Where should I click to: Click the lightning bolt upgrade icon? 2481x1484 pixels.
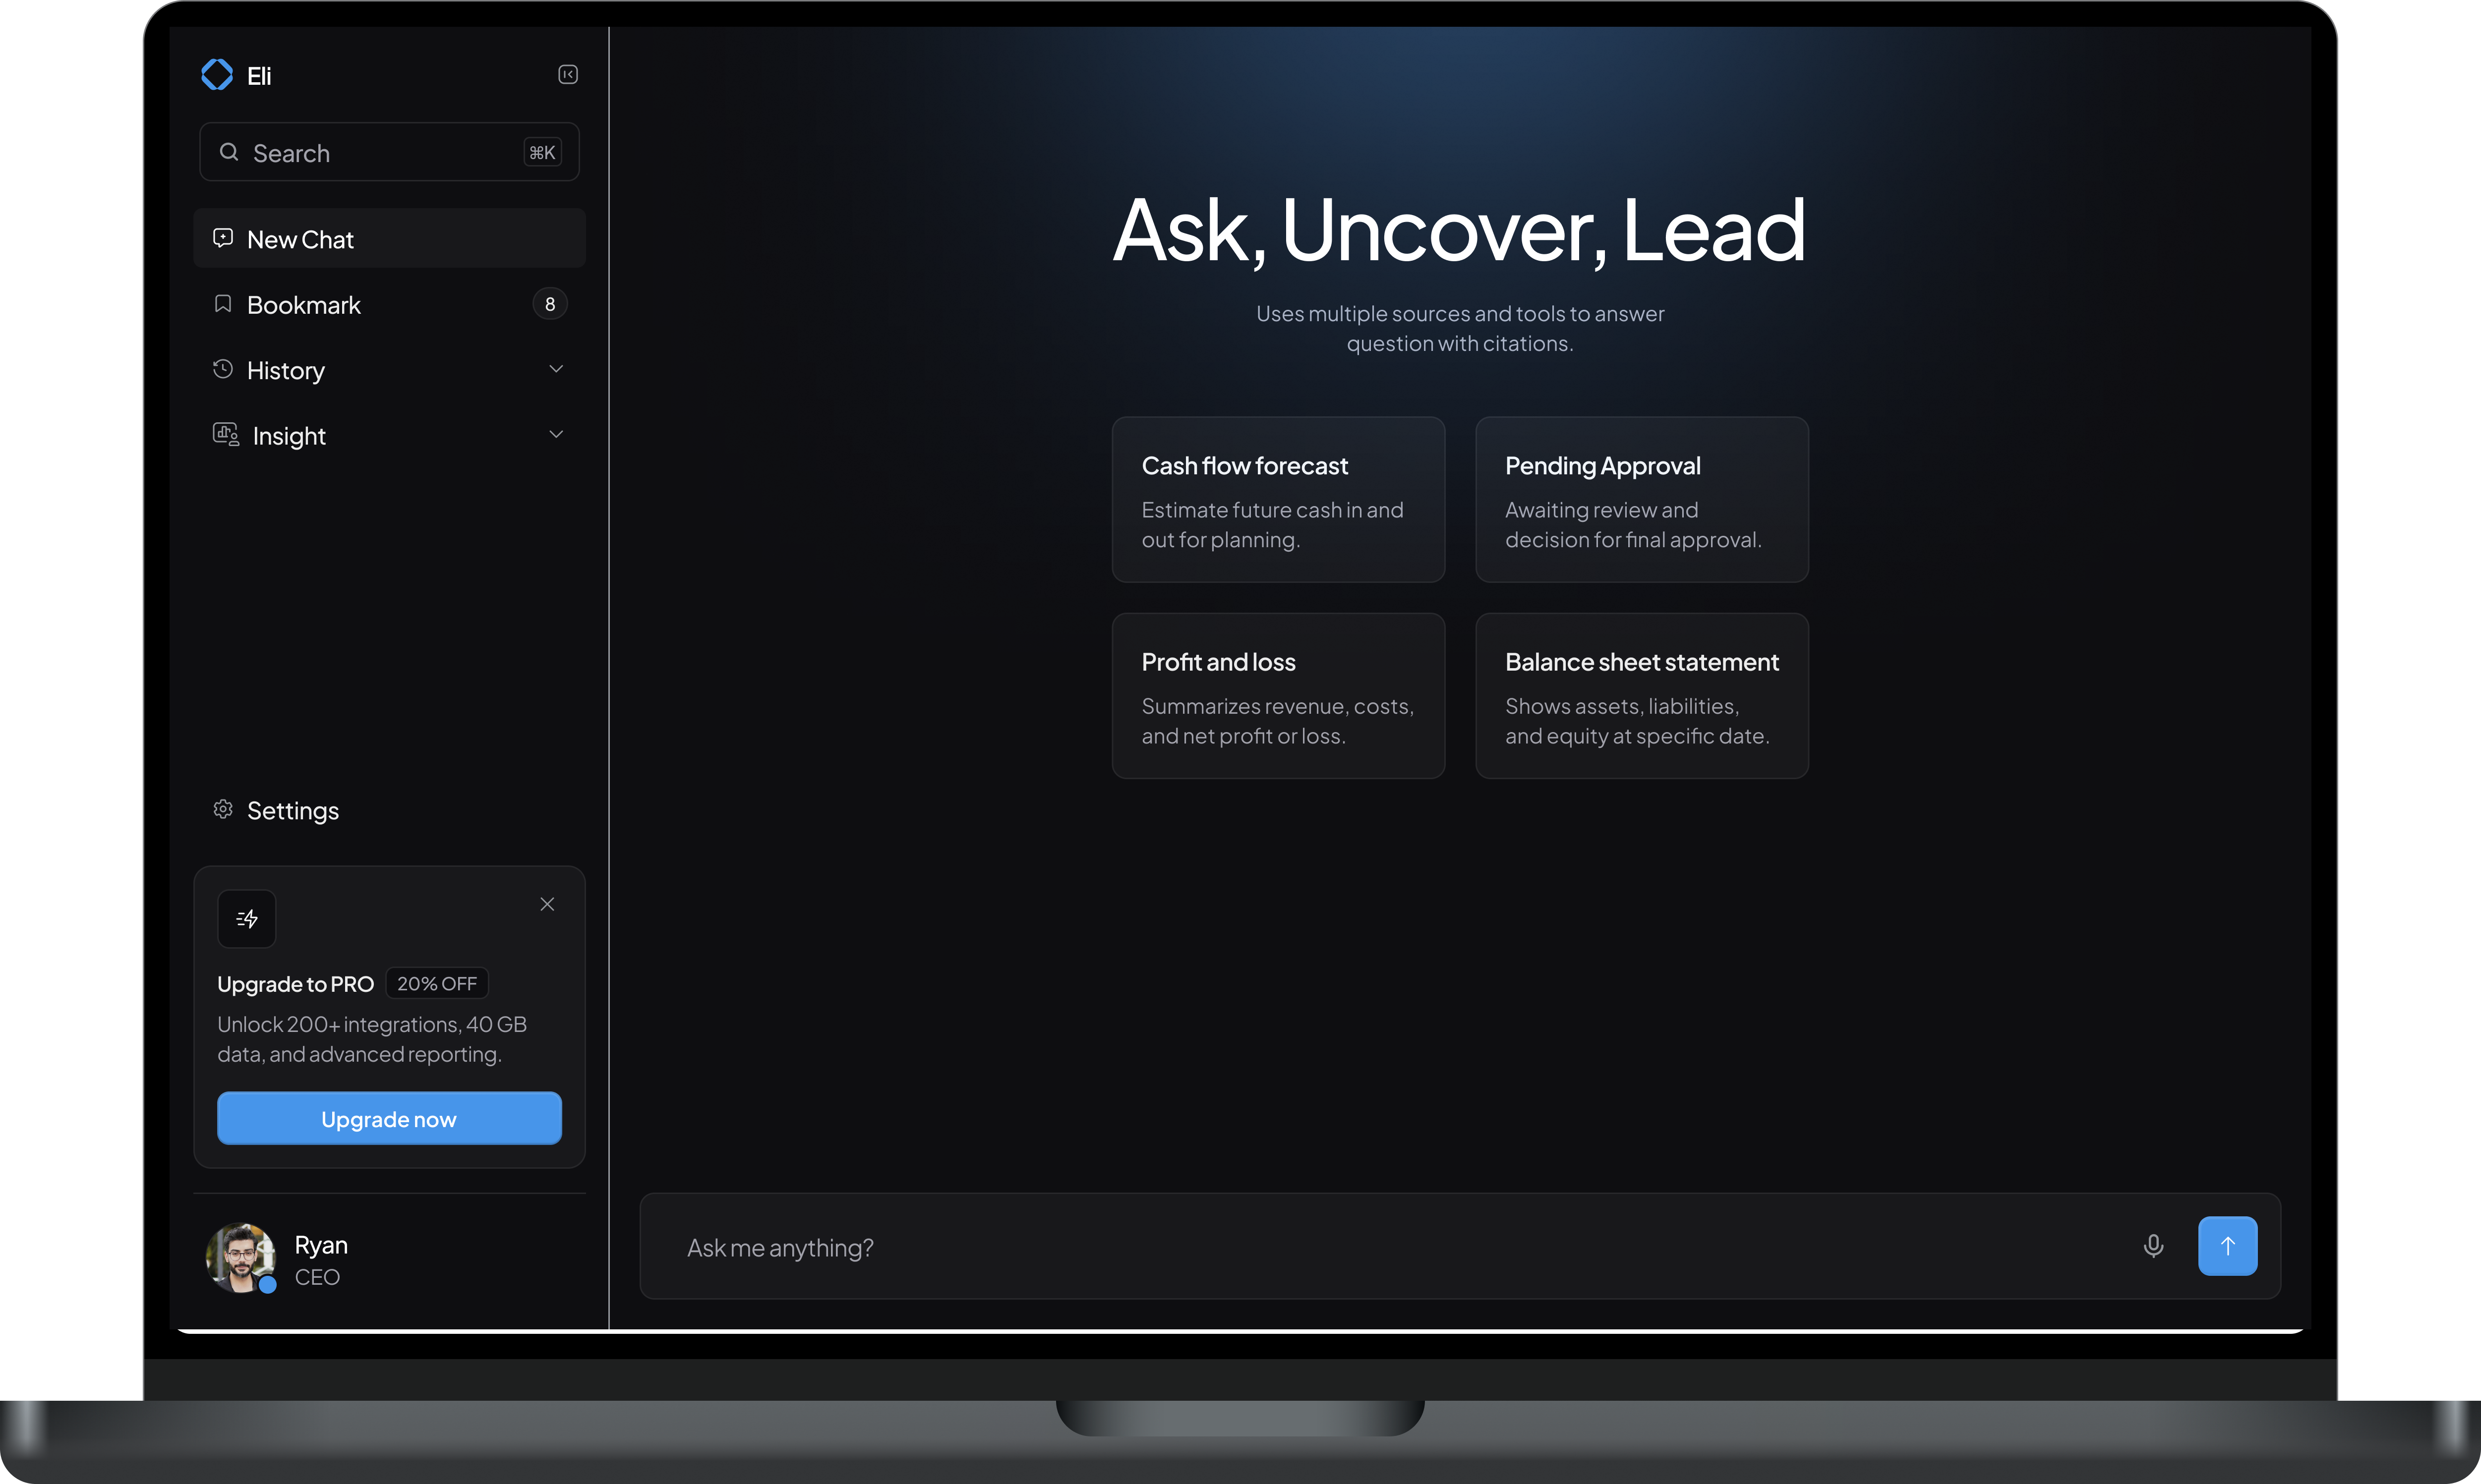pos(247,918)
